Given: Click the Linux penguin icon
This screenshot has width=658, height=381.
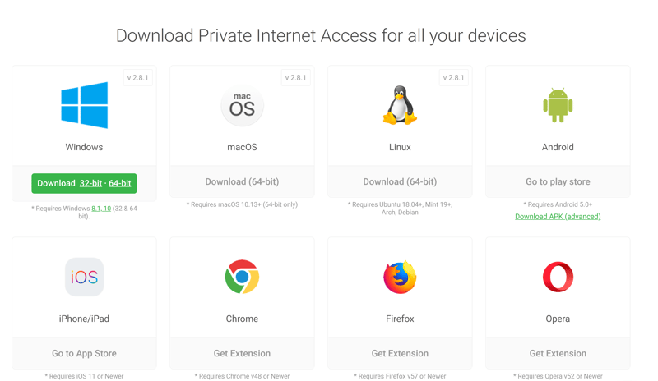Looking at the screenshot, I should (x=400, y=105).
